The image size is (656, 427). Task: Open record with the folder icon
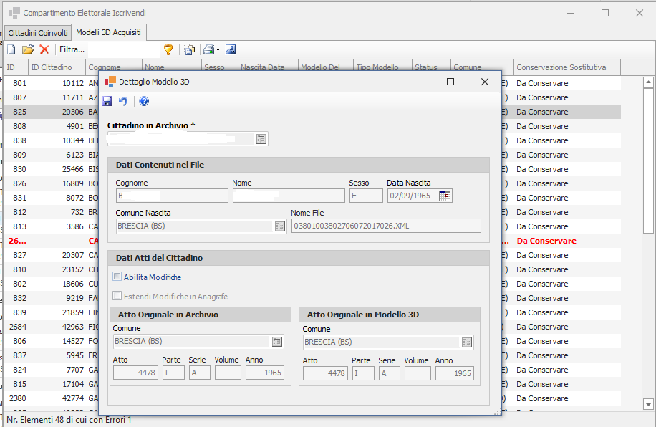(x=28, y=49)
